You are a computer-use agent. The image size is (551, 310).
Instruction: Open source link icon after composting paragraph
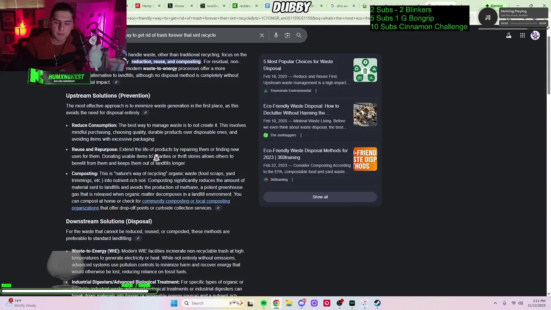click(x=218, y=208)
